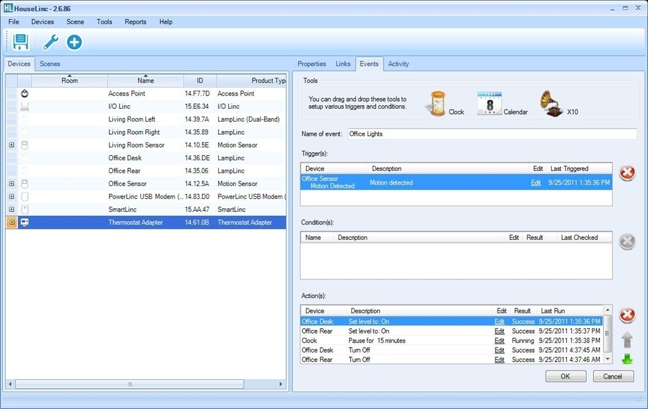The width and height of the screenshot is (648, 409).
Task: Open the wrench settings tool
Action: coord(51,42)
